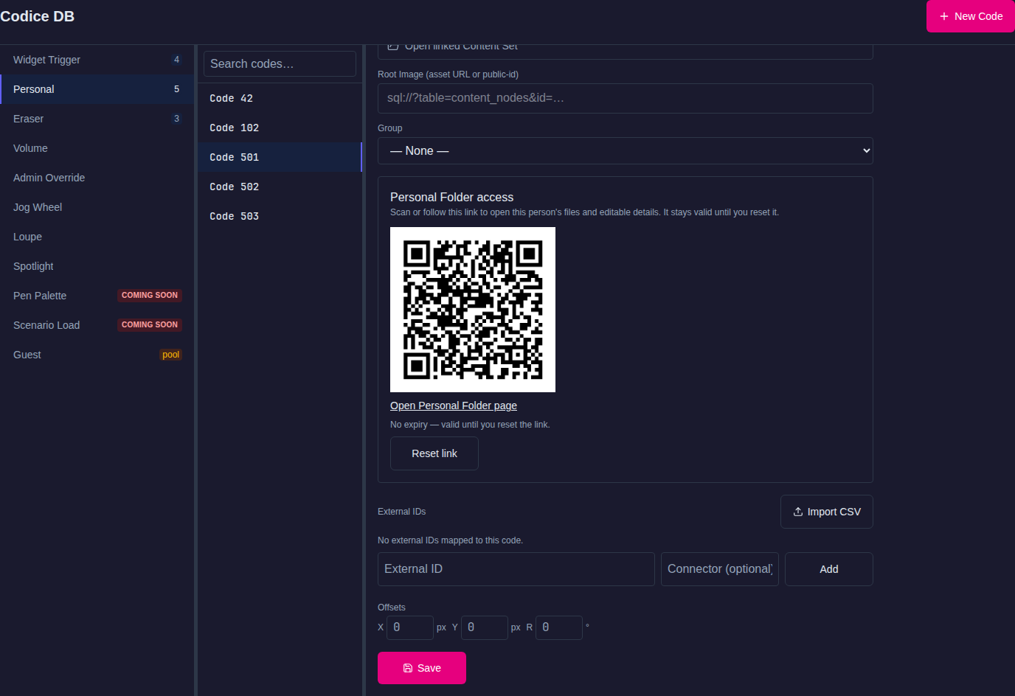The image size is (1015, 696).
Task: Click the Root Image URL field
Action: click(626, 98)
